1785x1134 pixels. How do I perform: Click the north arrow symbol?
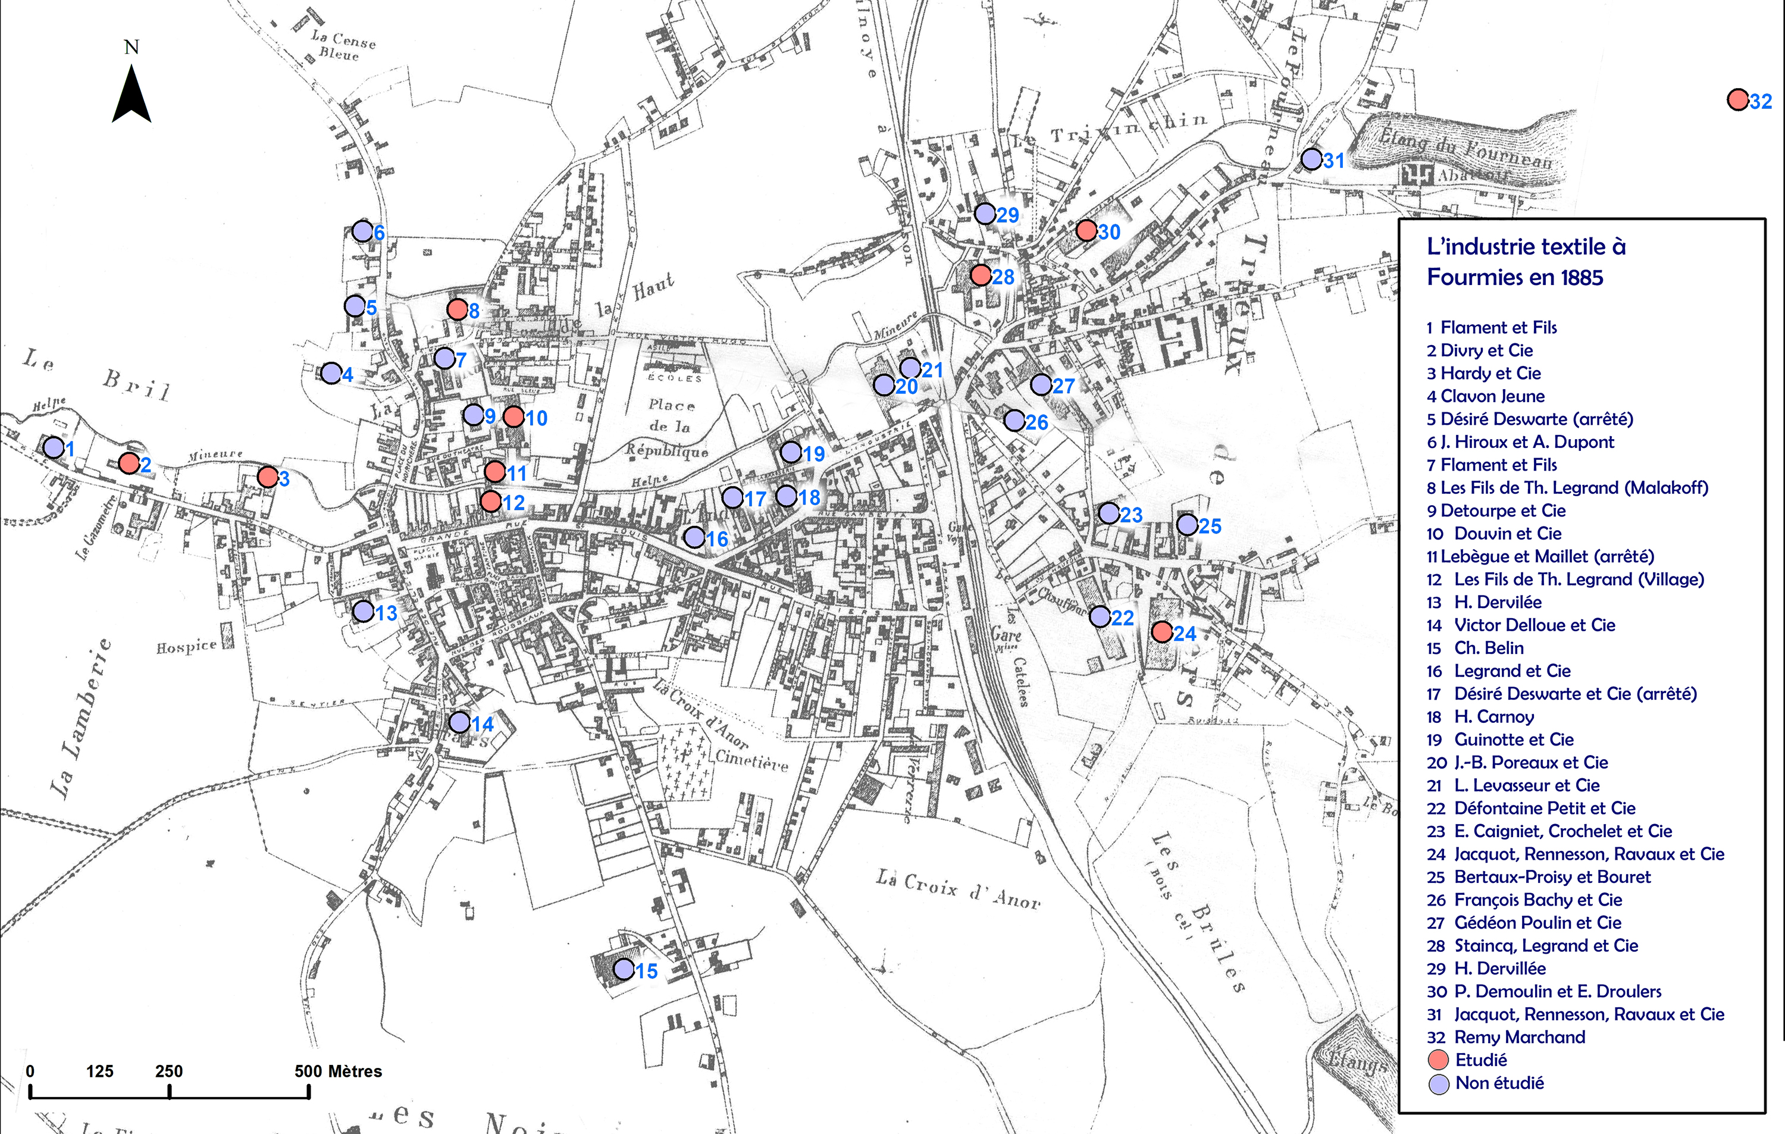[131, 93]
